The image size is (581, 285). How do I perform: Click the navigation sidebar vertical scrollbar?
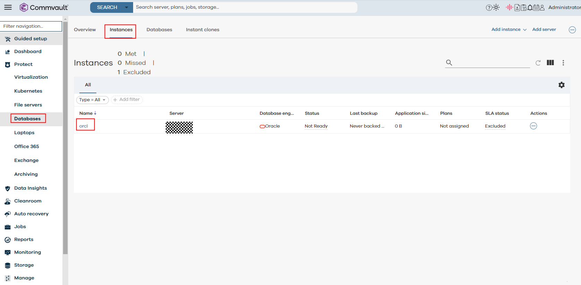[x=65, y=139]
